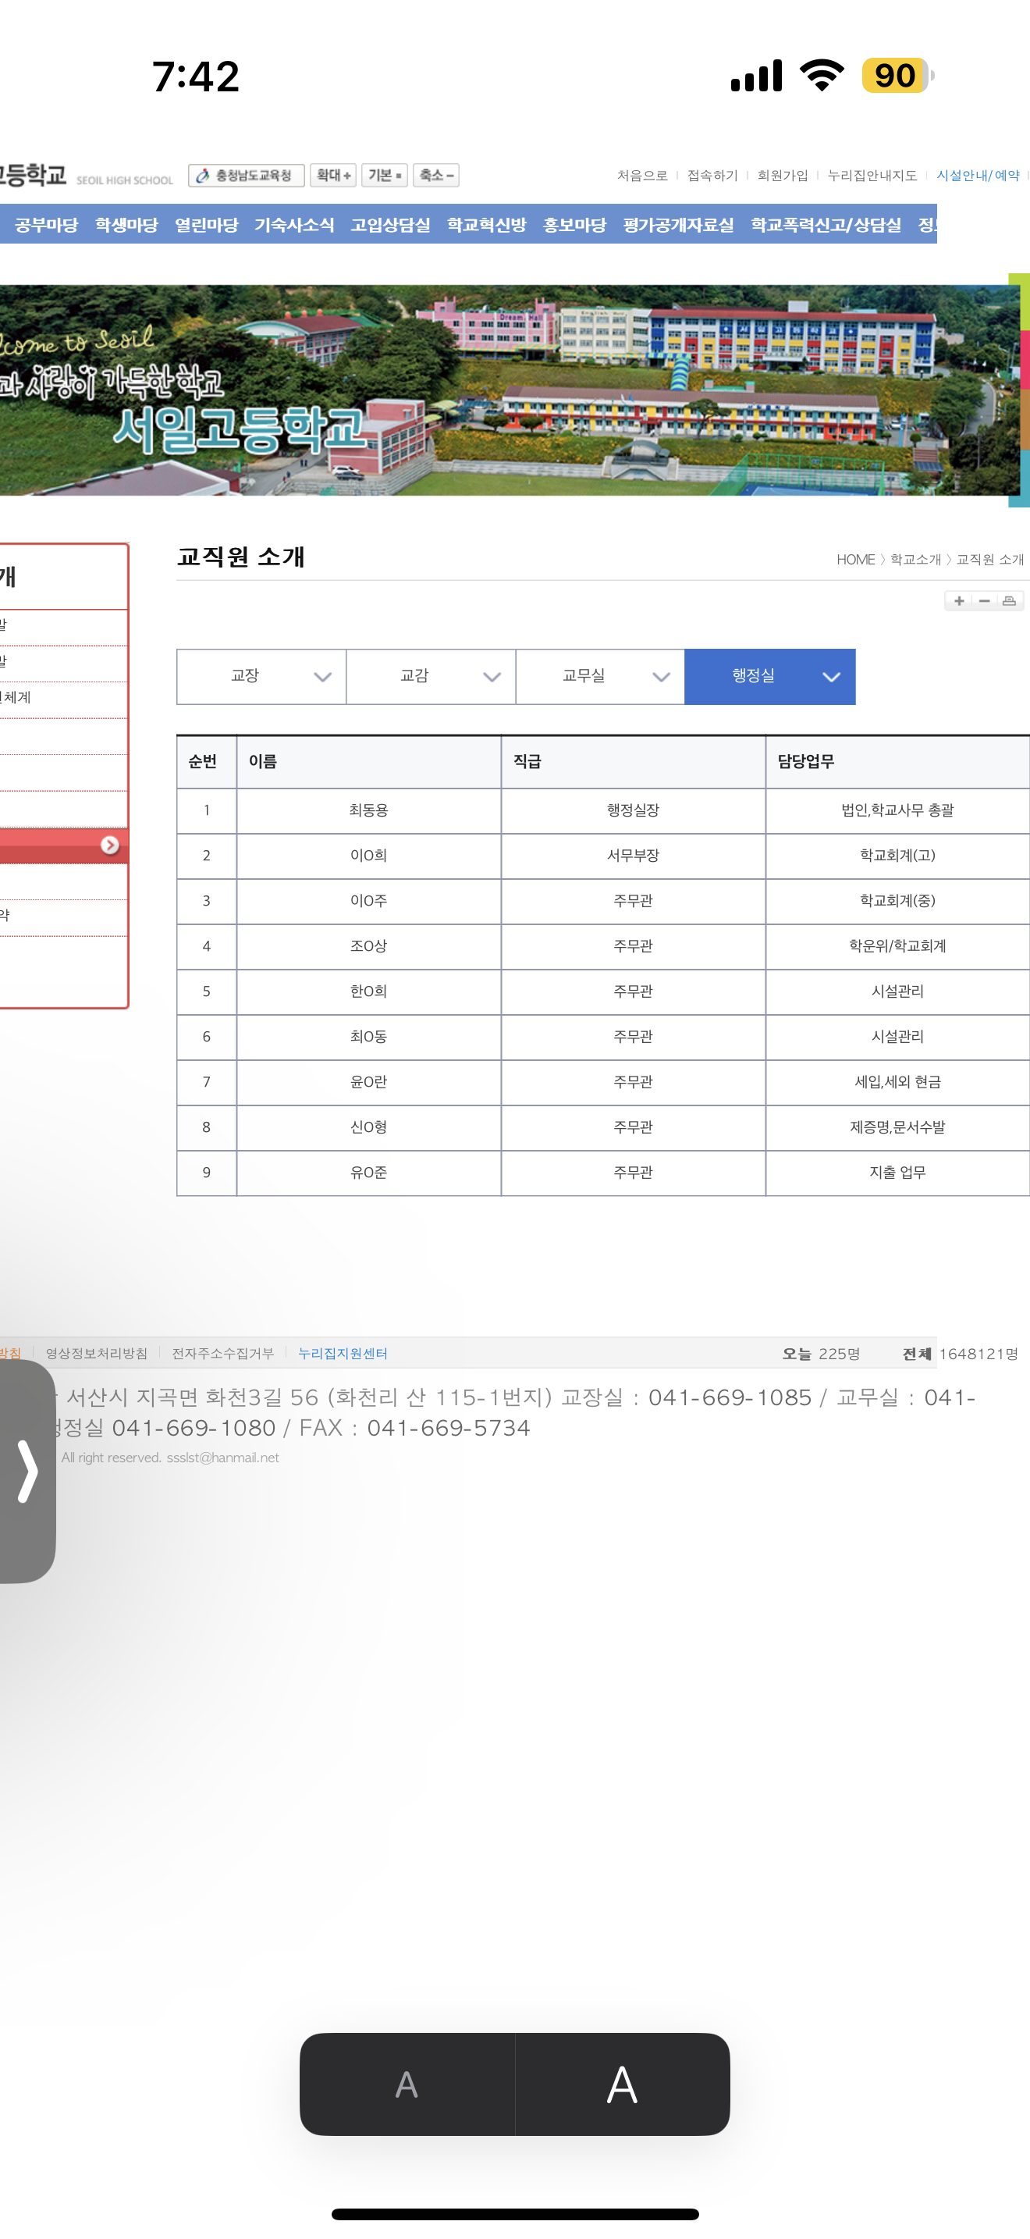The width and height of the screenshot is (1030, 2239).
Task: Open the 학생마당 menu in the navigation bar
Action: [126, 225]
